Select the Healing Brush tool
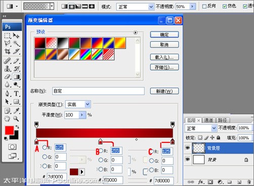 click(7, 61)
